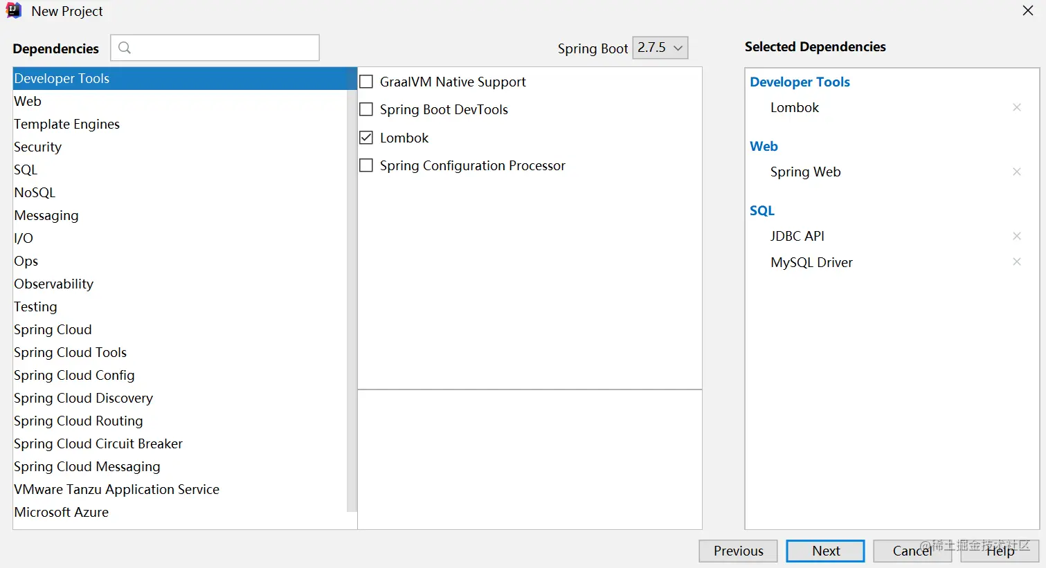The image size is (1046, 568).
Task: Enable GraalVM Native Support checkbox
Action: point(366,82)
